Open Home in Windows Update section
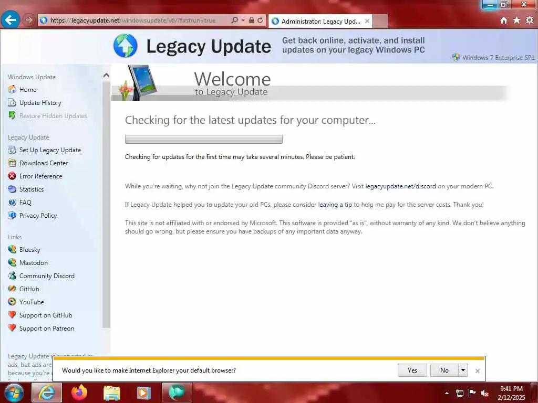This screenshot has width=538, height=403. pyautogui.click(x=28, y=89)
